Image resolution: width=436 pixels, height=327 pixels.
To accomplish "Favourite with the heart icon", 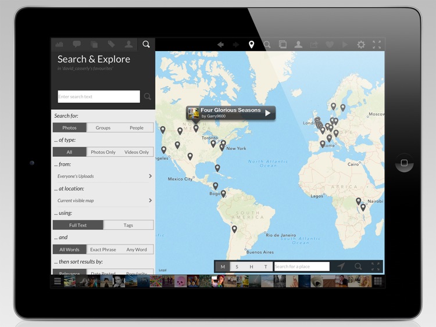I will (x=330, y=45).
